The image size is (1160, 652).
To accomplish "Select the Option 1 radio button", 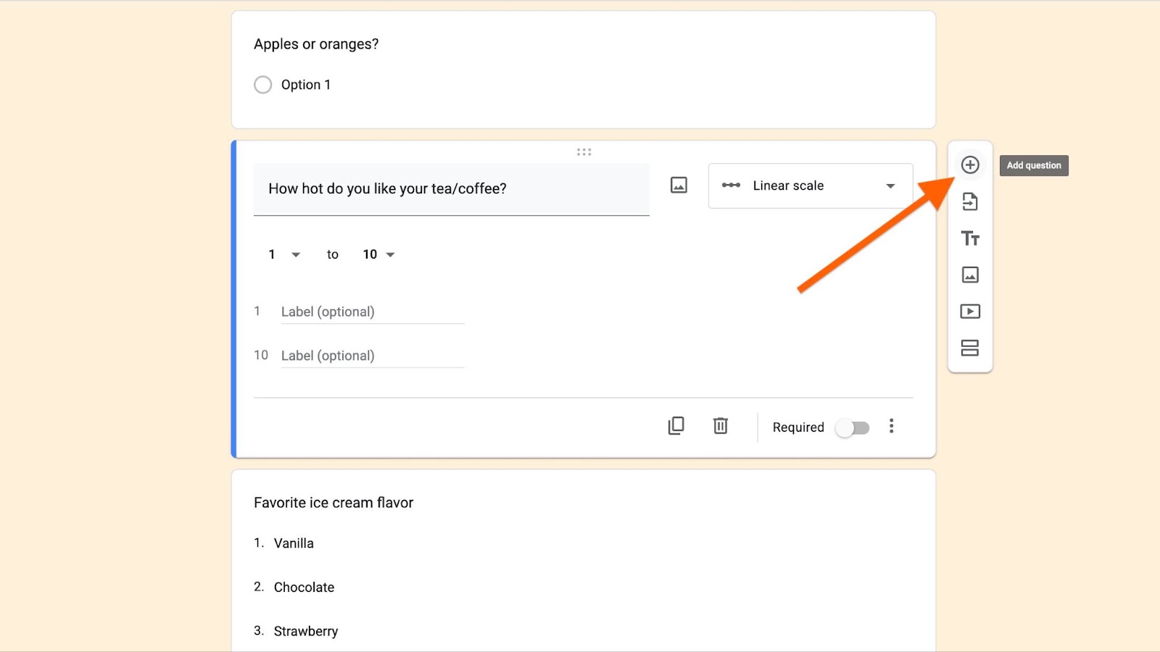I will click(x=263, y=85).
